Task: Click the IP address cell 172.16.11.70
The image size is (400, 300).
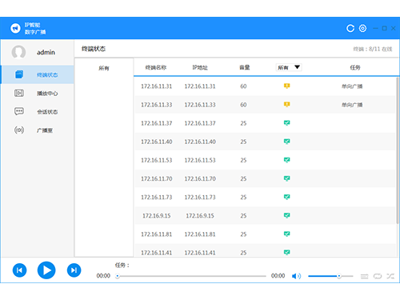Action: (x=200, y=178)
